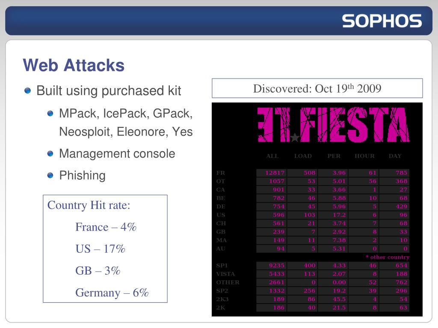Screen dimensions: 438x328
Task: Click the DAY column header
Action: point(395,156)
